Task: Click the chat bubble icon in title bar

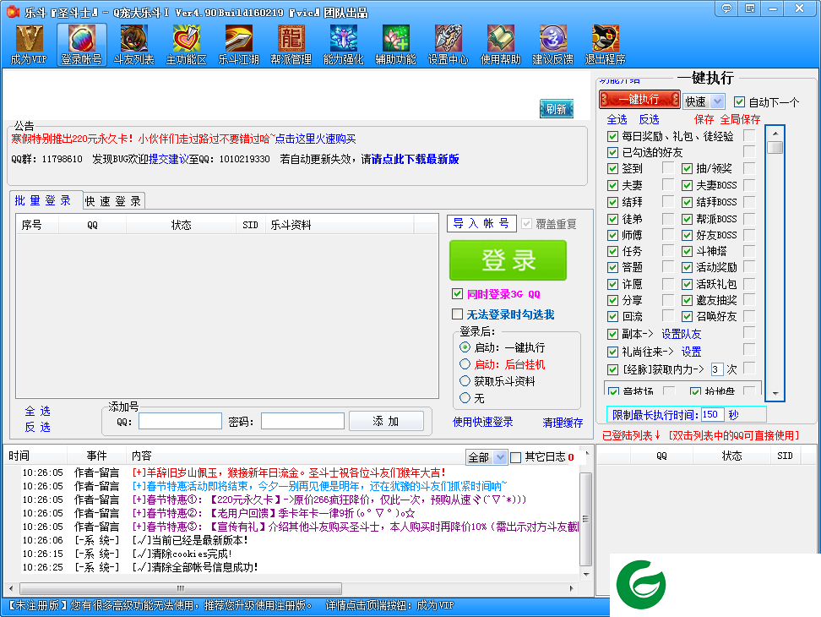Action: point(726,8)
